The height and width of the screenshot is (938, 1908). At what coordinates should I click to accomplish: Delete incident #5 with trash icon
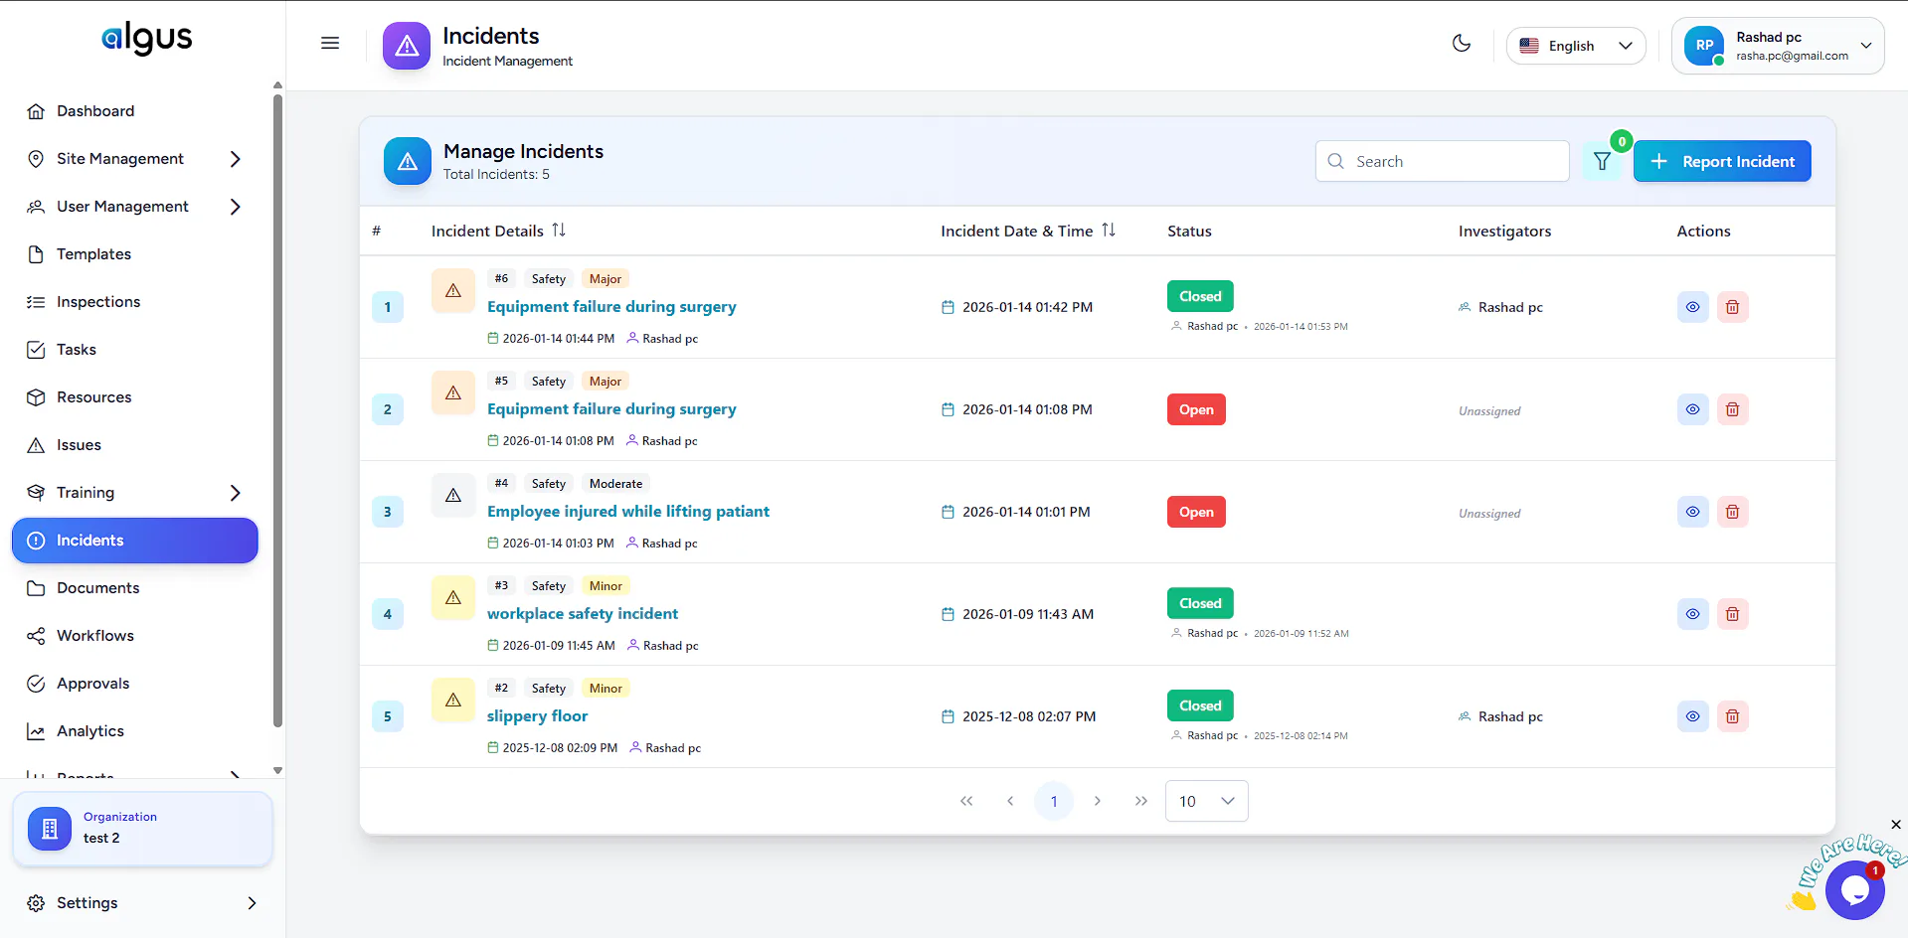tap(1732, 409)
